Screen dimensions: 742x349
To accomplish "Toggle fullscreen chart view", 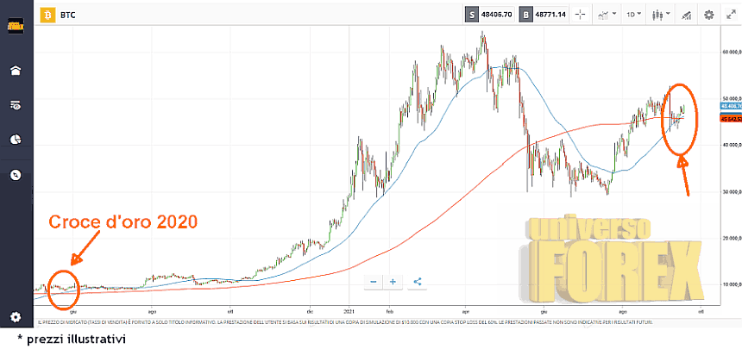I will point(731,15).
